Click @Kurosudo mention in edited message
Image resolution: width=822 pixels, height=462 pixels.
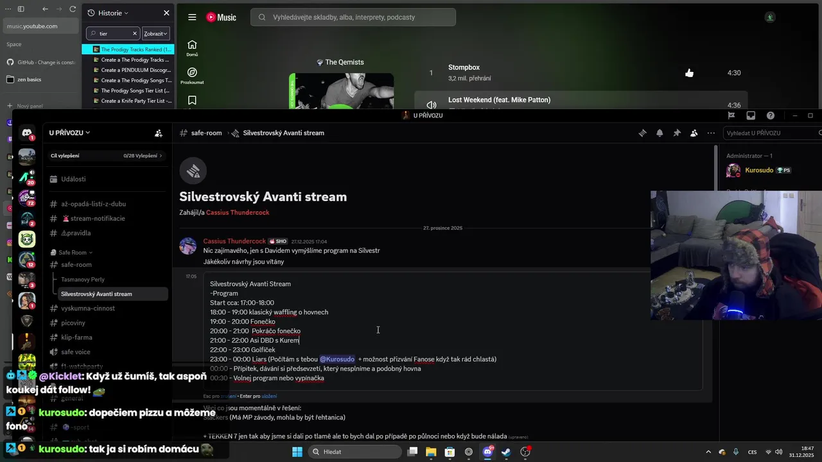337,359
